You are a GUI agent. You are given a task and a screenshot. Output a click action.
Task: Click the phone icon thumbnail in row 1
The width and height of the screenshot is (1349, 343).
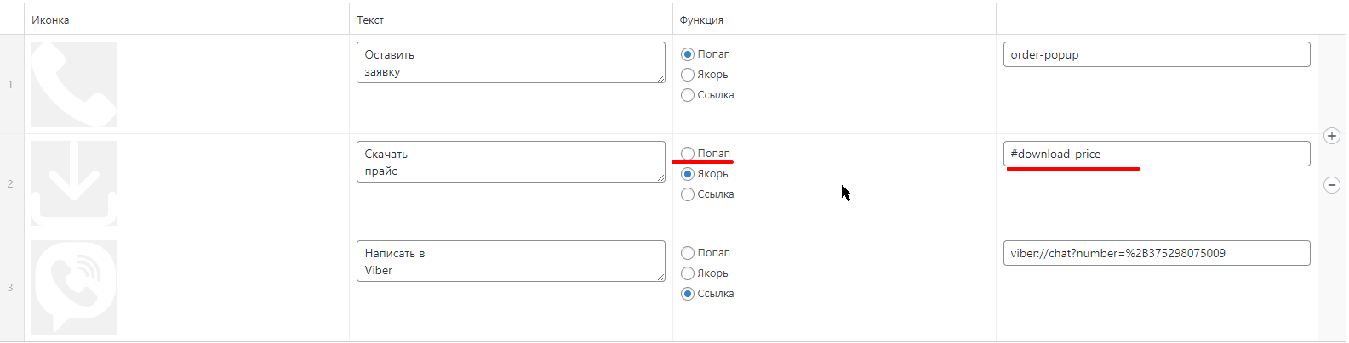tap(74, 84)
